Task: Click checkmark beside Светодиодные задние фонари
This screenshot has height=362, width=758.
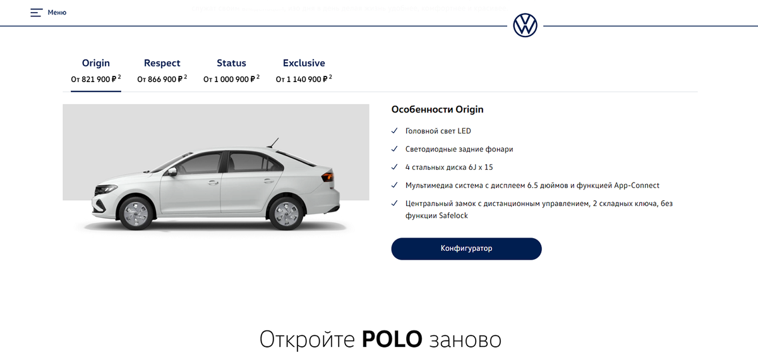Action: click(394, 149)
